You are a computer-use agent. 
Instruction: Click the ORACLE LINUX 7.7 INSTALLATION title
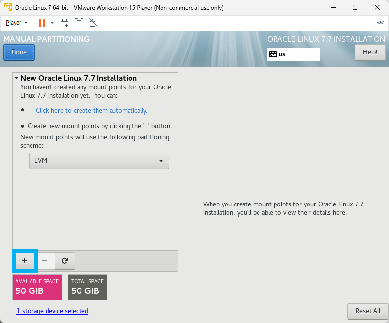click(326, 39)
